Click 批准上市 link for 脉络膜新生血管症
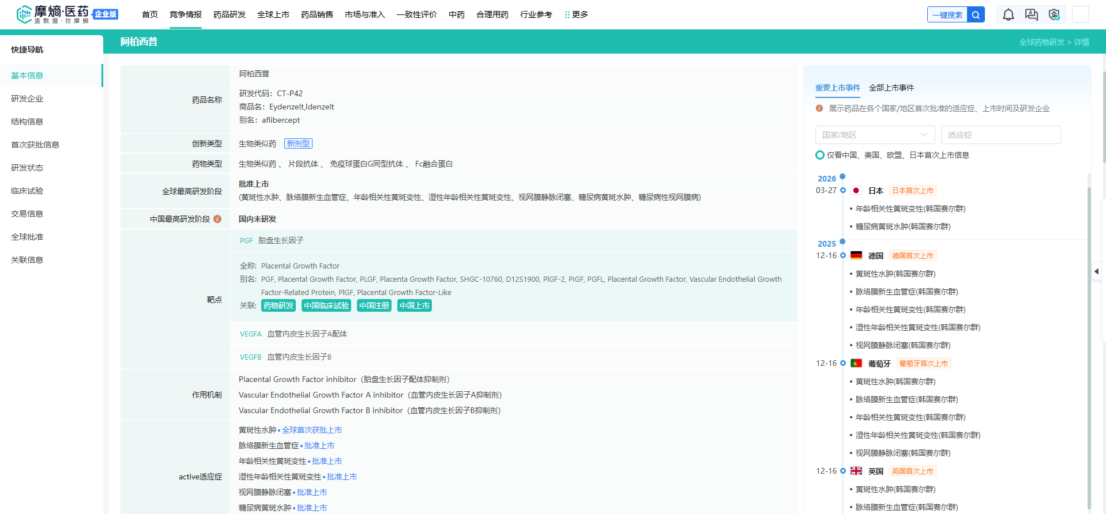The height and width of the screenshot is (514, 1106). (319, 445)
